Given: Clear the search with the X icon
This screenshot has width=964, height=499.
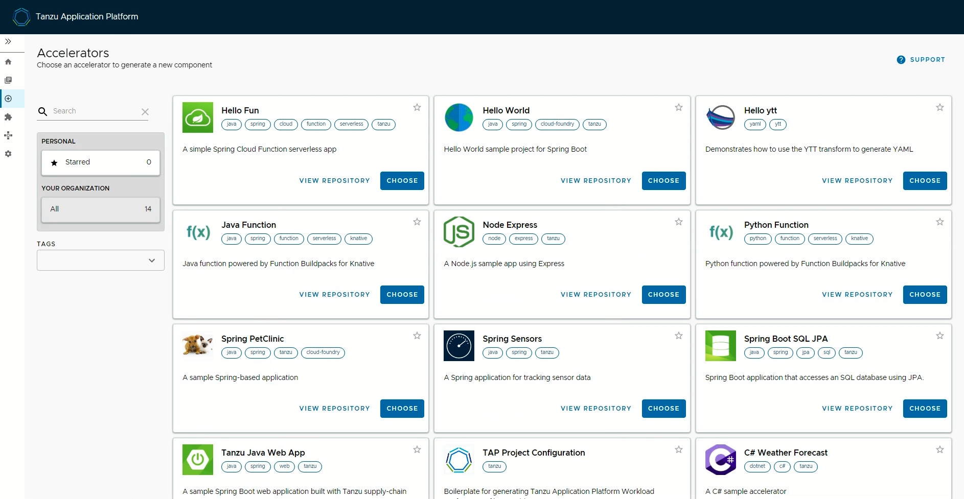Looking at the screenshot, I should coord(145,112).
